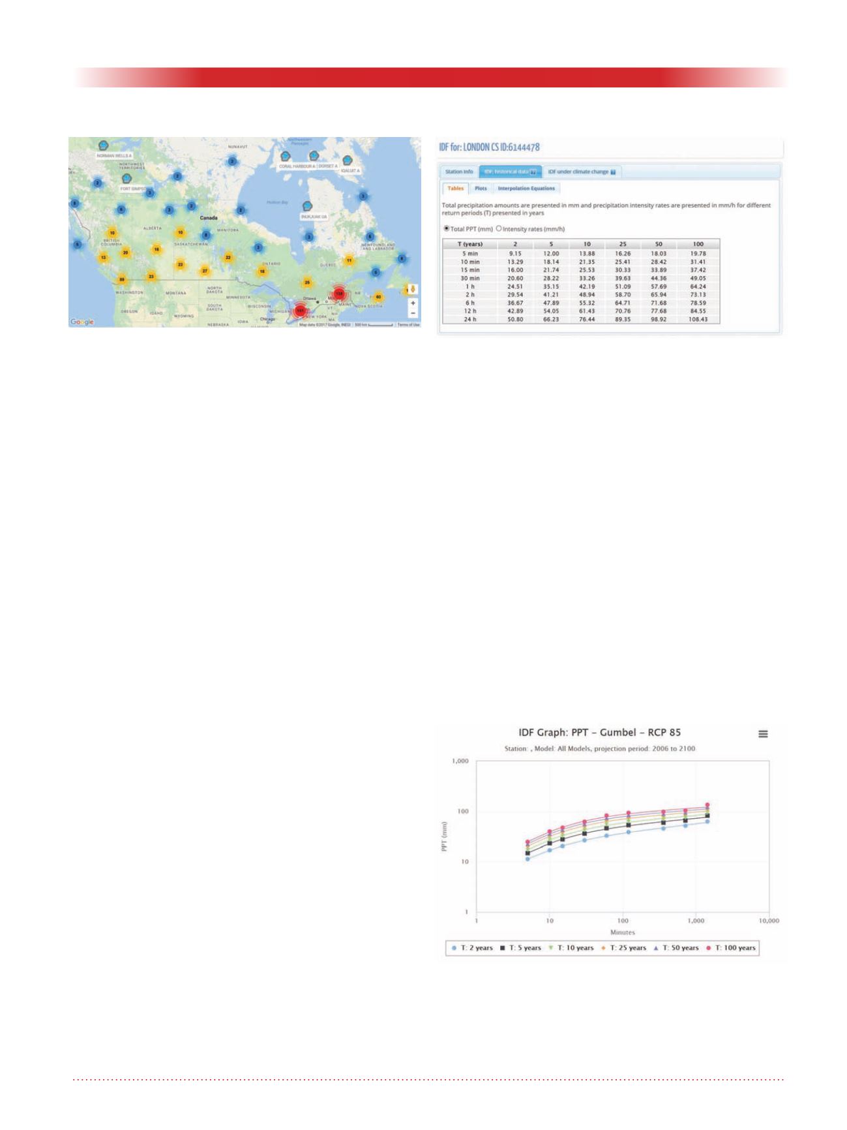Image resolution: width=847 pixels, height=1130 pixels.
Task: Click the 30 min row label
Action: 469,278
